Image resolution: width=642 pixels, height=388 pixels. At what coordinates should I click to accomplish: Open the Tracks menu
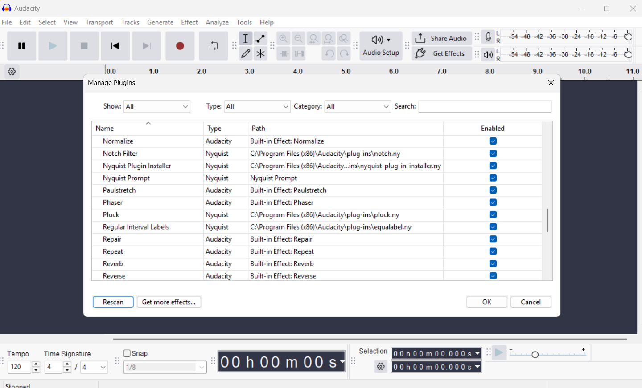(130, 22)
